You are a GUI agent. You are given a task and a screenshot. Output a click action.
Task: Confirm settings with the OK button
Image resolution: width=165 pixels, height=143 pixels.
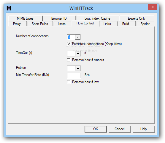96,129
